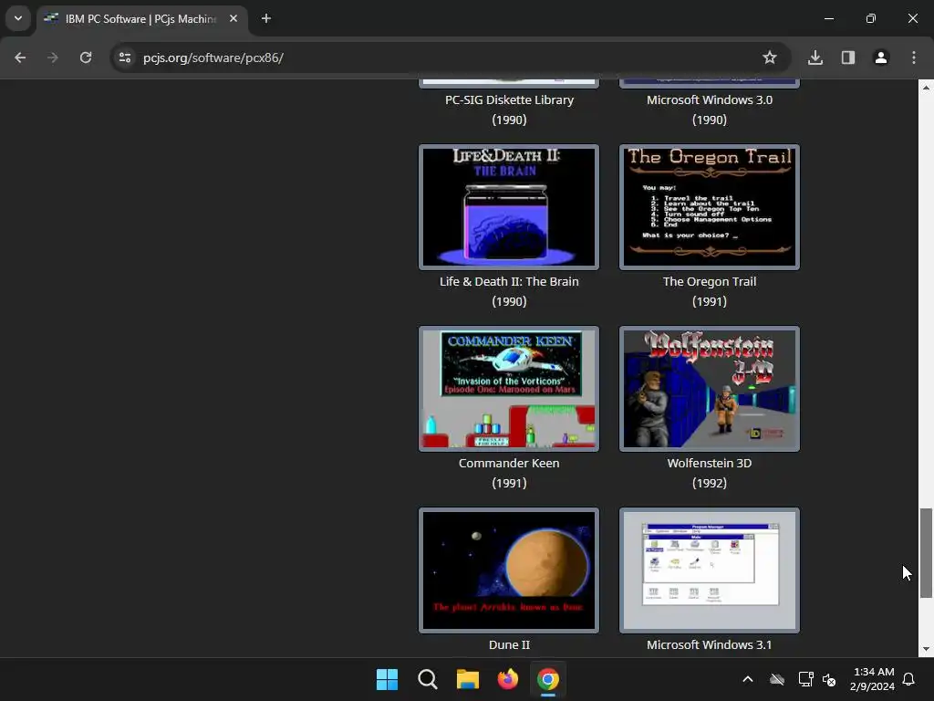Click the OneDrive cloud tray icon
Image resolution: width=934 pixels, height=701 pixels.
pyautogui.click(x=777, y=679)
